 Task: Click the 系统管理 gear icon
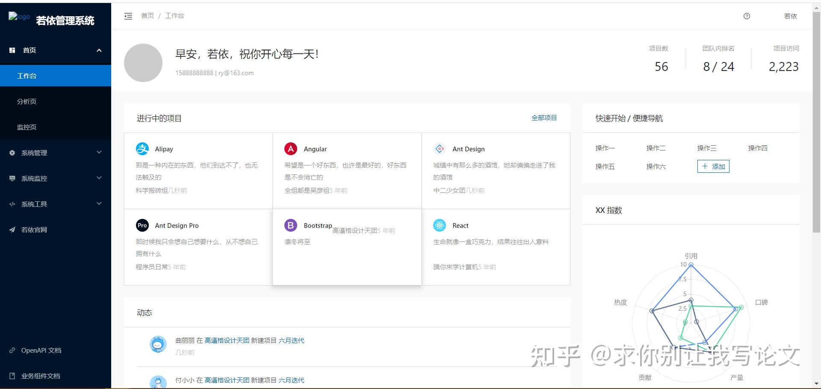pyautogui.click(x=12, y=153)
